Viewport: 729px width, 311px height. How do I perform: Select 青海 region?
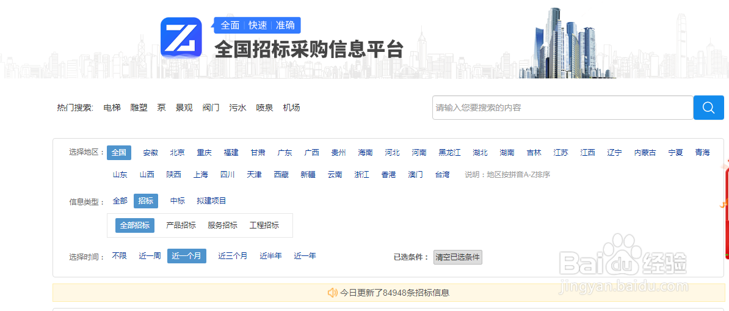(703, 153)
